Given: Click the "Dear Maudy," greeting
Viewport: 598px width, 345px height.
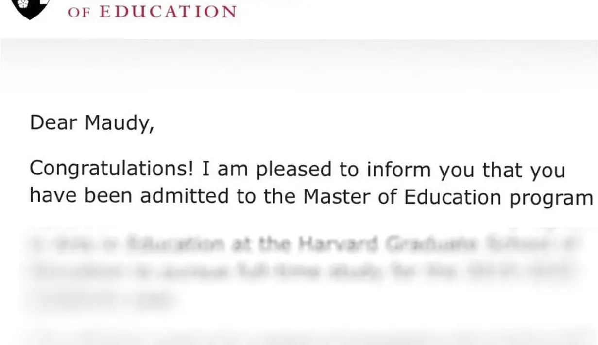Looking at the screenshot, I should pyautogui.click(x=92, y=123).
